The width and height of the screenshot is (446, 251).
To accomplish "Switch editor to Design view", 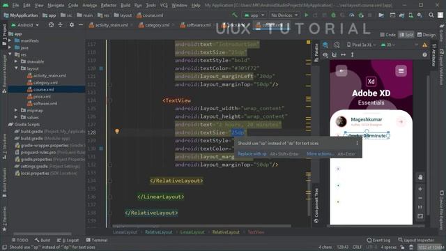I will point(426,35).
